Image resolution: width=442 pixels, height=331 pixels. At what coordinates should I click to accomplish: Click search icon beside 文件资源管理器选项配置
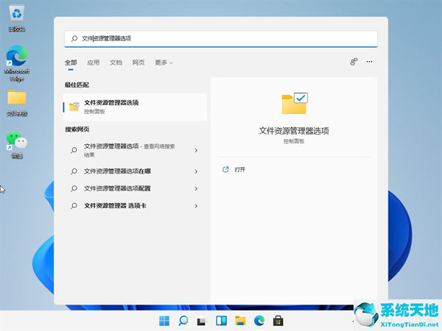(74, 188)
